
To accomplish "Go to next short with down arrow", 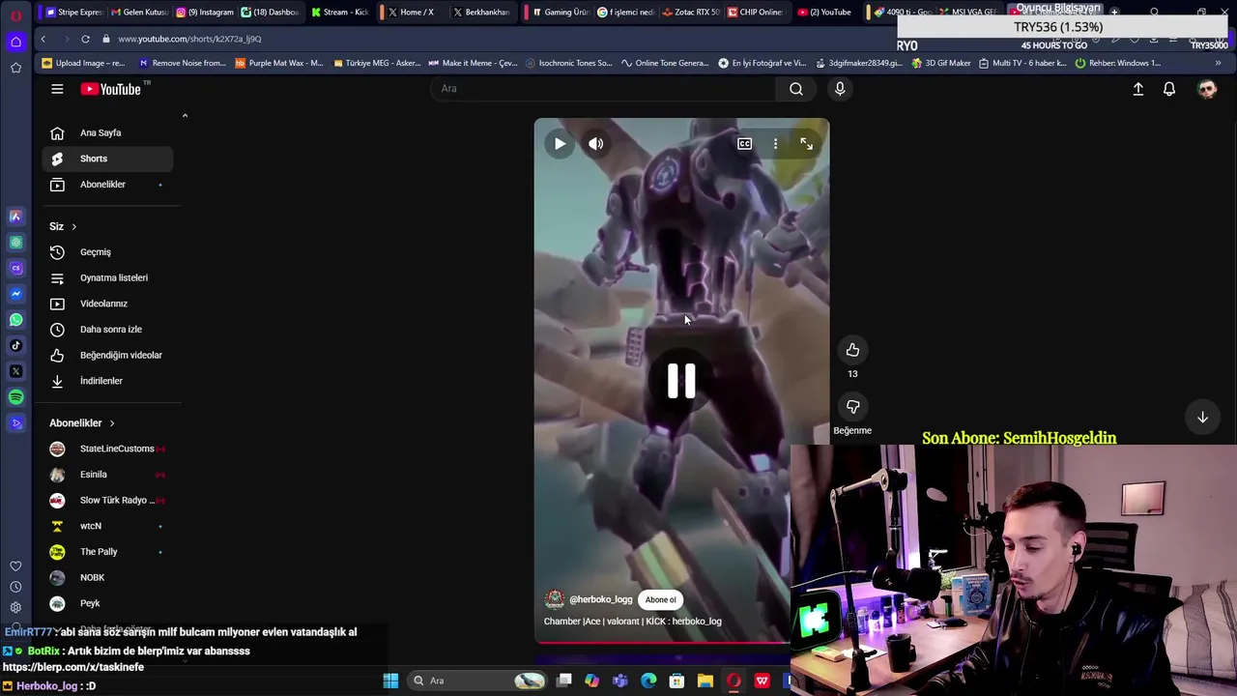I will coord(1202,417).
